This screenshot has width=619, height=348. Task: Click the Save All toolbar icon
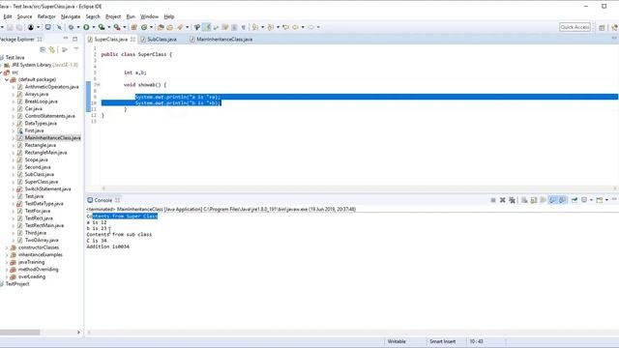(x=19, y=27)
